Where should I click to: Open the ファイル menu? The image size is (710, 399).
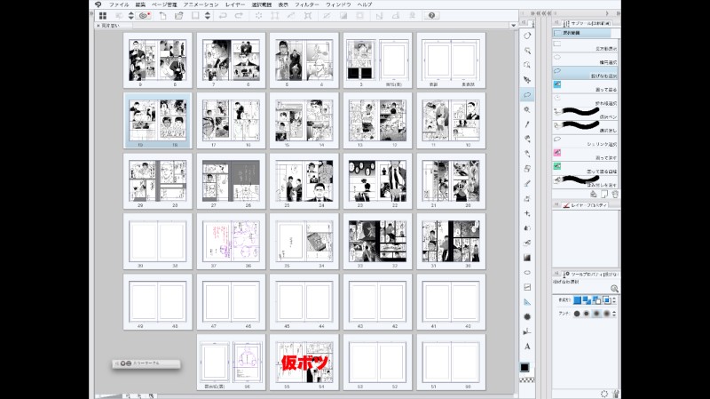click(x=119, y=4)
